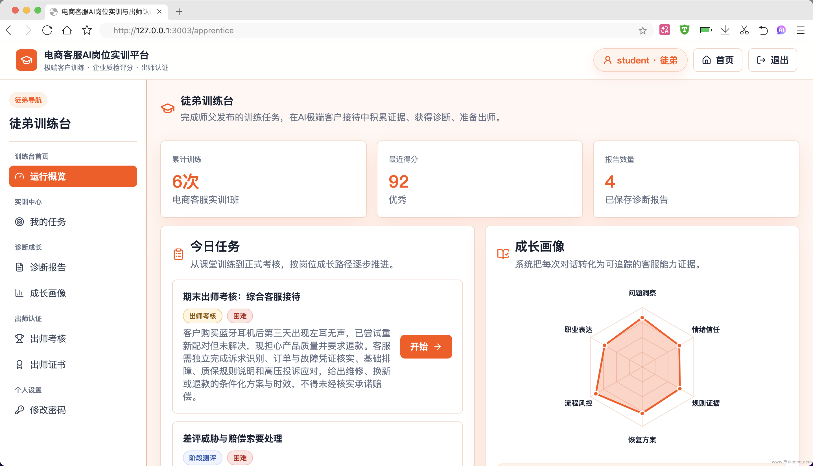Click the 累计训练 6次 stat card
The width and height of the screenshot is (813, 466).
(263, 179)
